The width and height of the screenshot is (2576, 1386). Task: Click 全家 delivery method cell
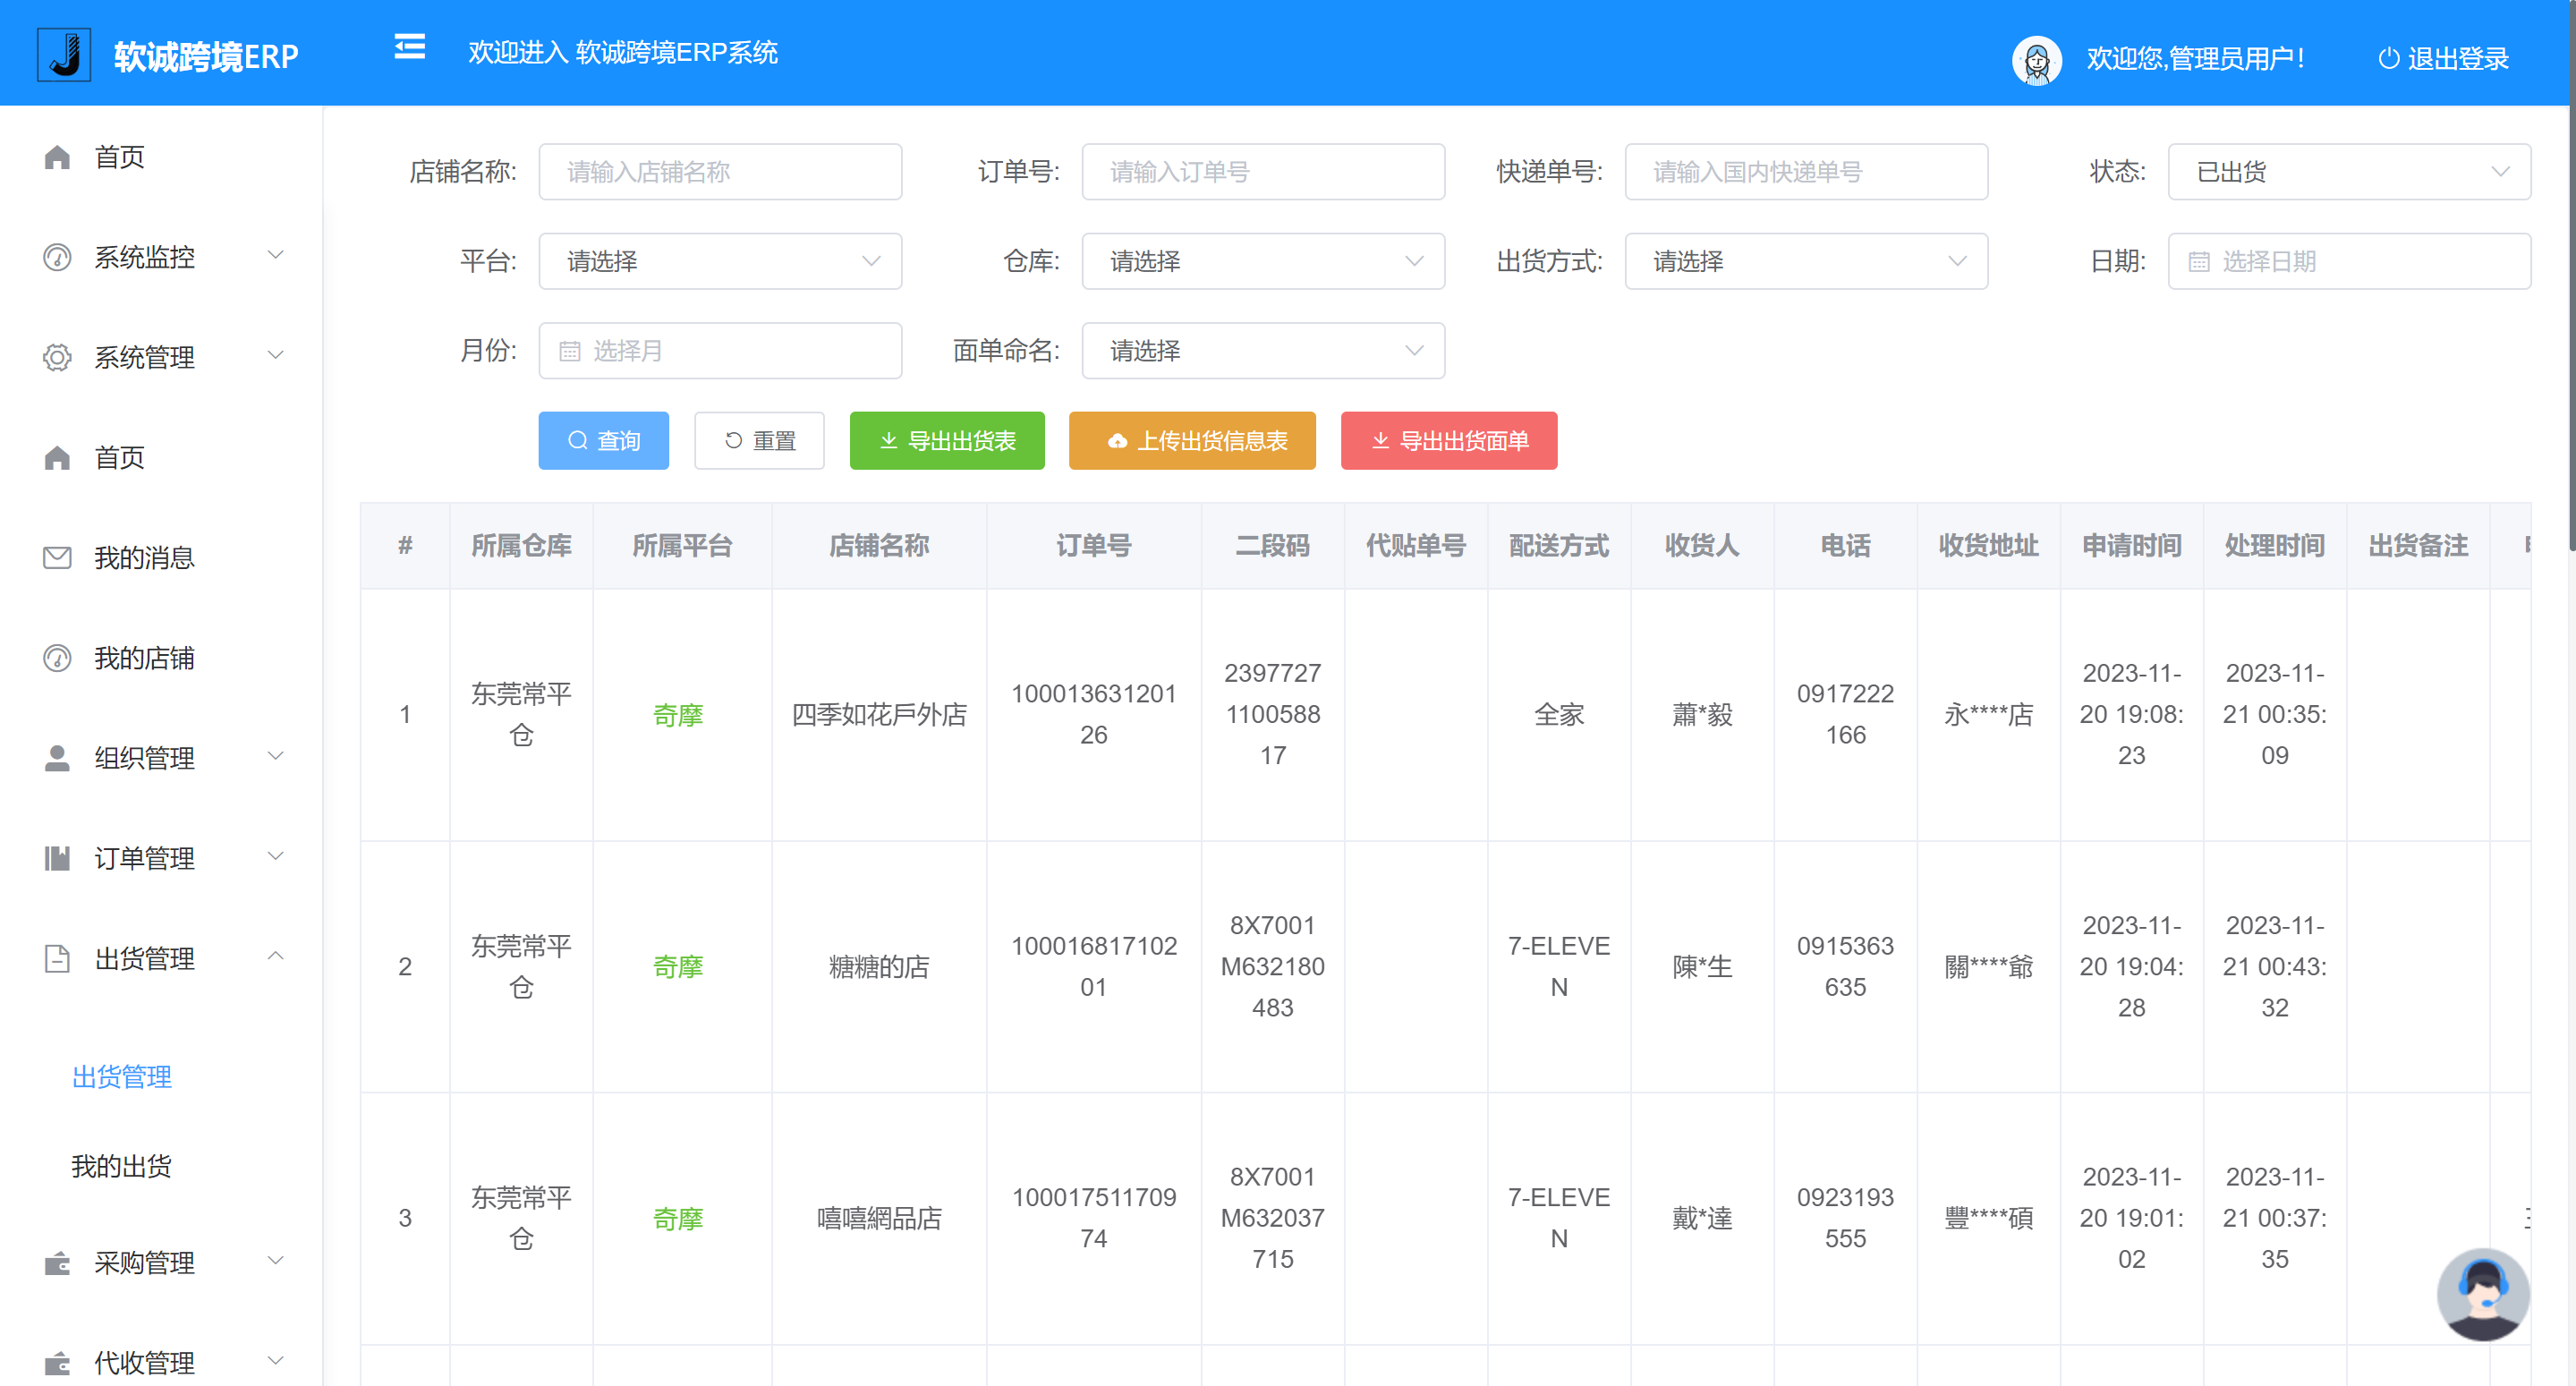[x=1559, y=715]
